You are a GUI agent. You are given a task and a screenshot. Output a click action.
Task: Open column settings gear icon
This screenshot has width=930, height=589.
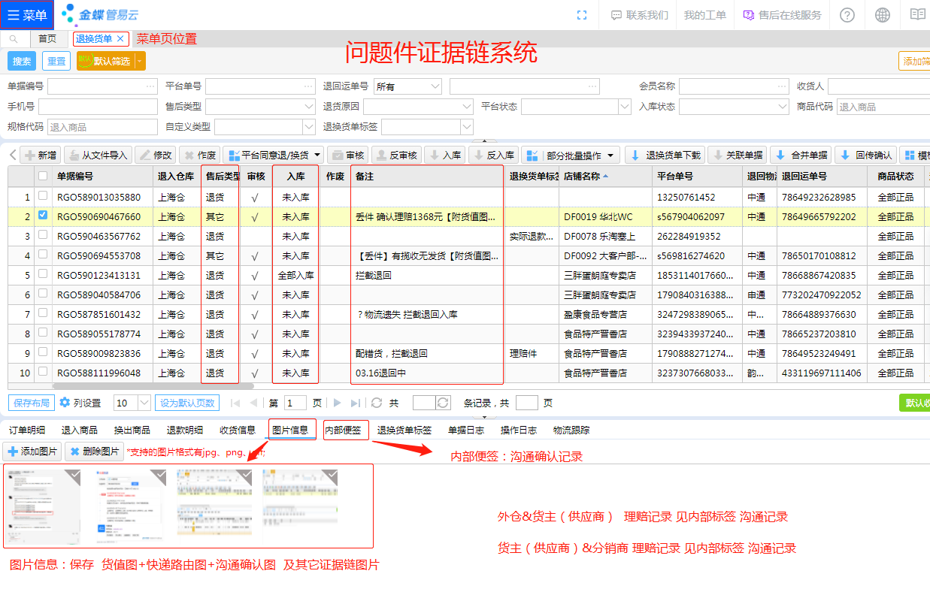(65, 403)
